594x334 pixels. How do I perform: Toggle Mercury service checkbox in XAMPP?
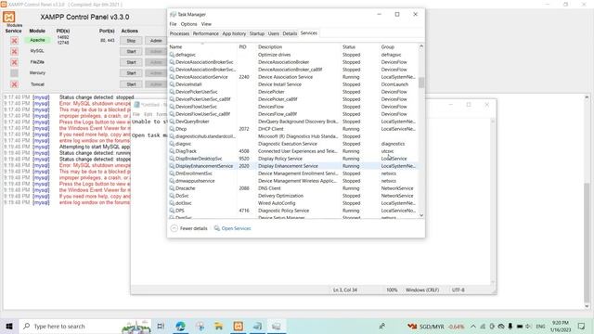click(x=15, y=73)
